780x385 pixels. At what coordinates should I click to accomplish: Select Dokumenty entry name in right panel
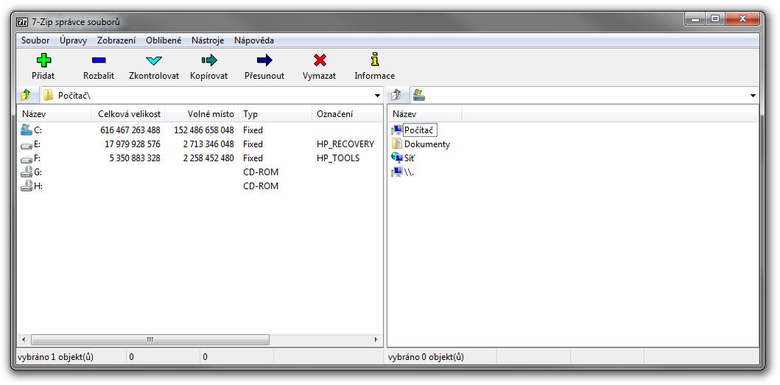(426, 144)
